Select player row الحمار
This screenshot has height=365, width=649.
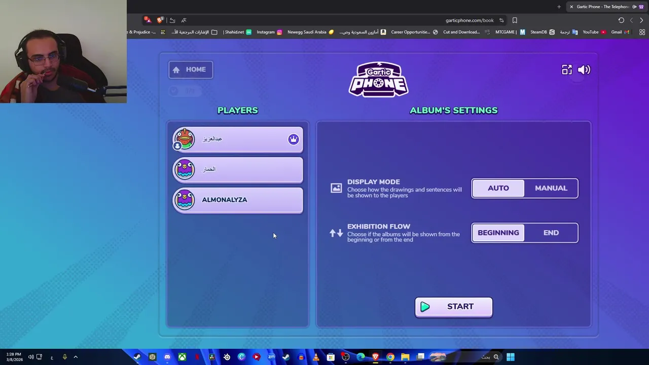(x=238, y=169)
